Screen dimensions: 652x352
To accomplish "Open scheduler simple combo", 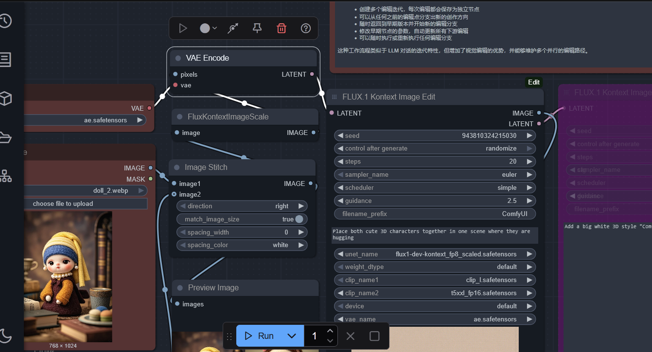I will [435, 187].
